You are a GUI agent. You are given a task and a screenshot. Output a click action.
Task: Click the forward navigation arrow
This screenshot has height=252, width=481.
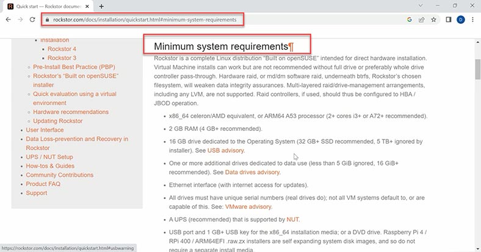20,19
